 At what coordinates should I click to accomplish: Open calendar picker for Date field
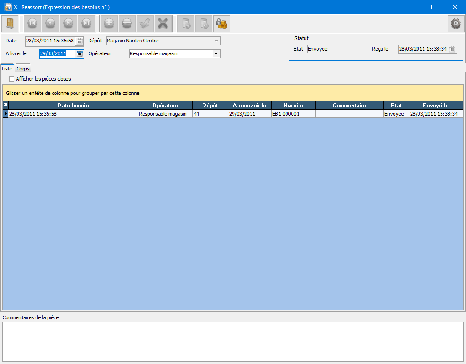79,41
